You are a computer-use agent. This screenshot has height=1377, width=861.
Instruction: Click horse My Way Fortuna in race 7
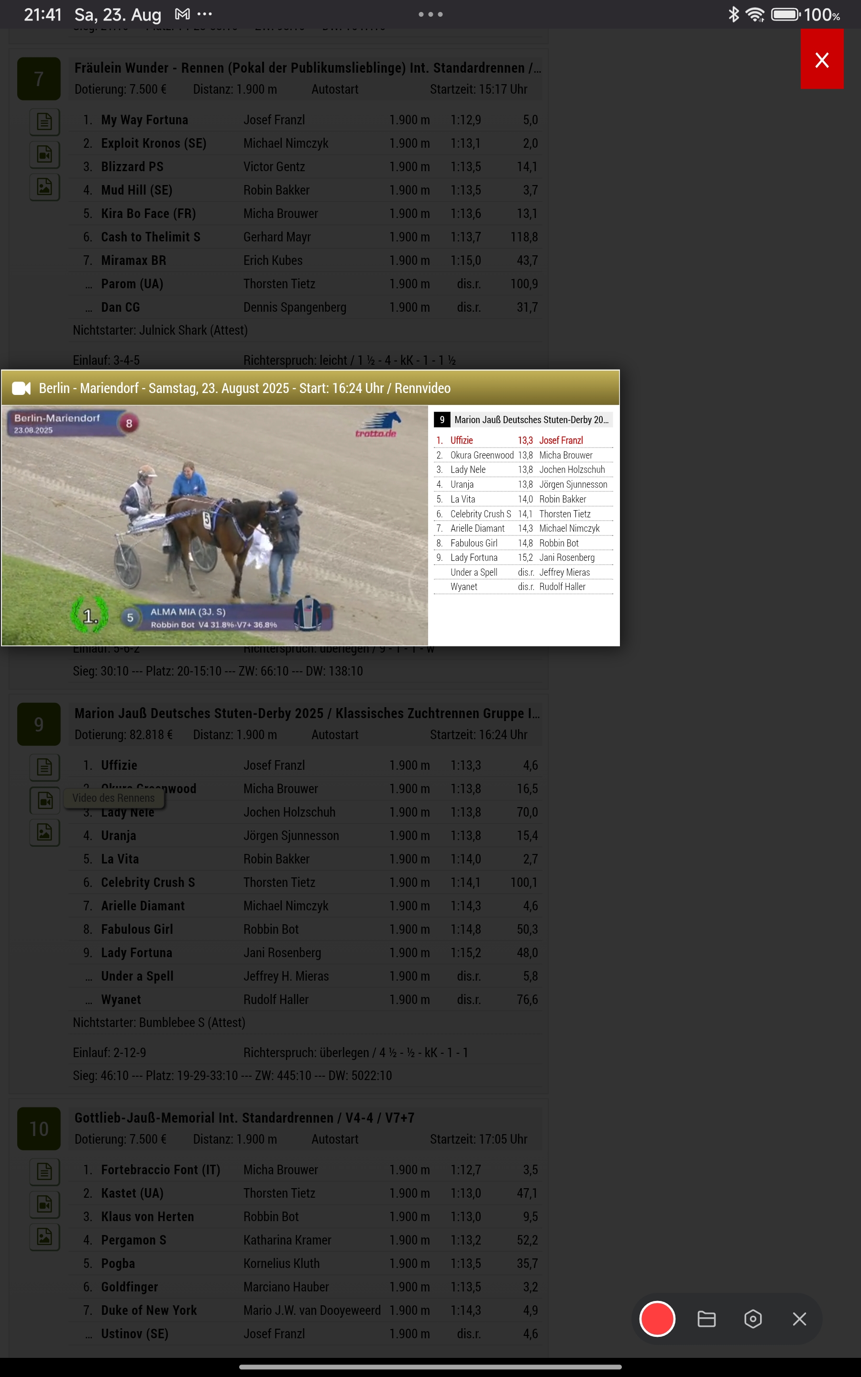pyautogui.click(x=144, y=120)
